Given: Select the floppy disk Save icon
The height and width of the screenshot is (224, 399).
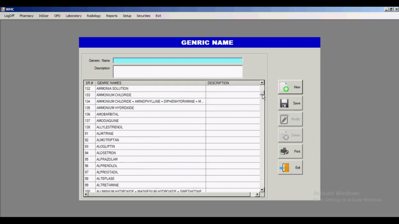Looking at the screenshot, I should tap(285, 103).
